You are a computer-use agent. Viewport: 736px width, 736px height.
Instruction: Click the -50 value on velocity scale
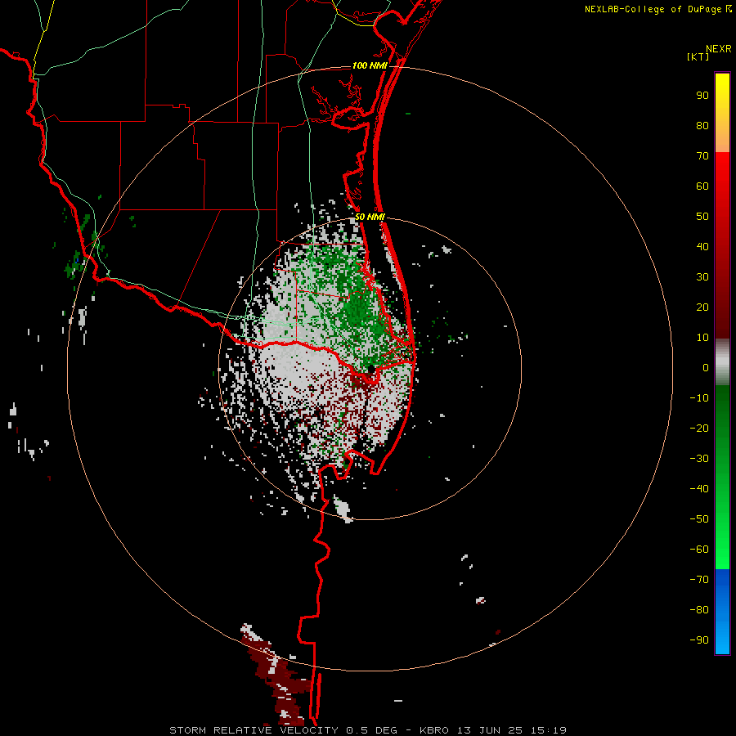coord(699,519)
